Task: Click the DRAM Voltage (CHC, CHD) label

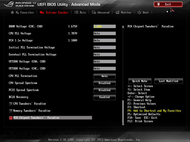Action: 26,26
